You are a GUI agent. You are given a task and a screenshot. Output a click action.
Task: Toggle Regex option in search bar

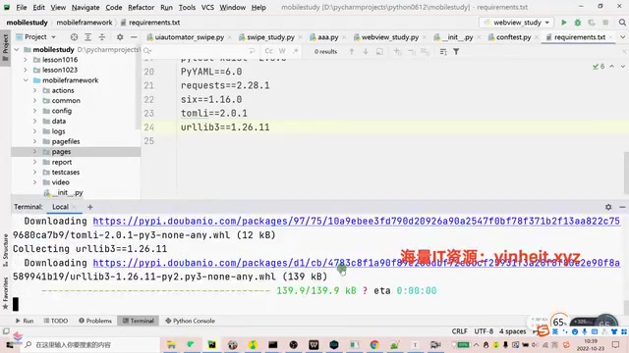[295, 51]
